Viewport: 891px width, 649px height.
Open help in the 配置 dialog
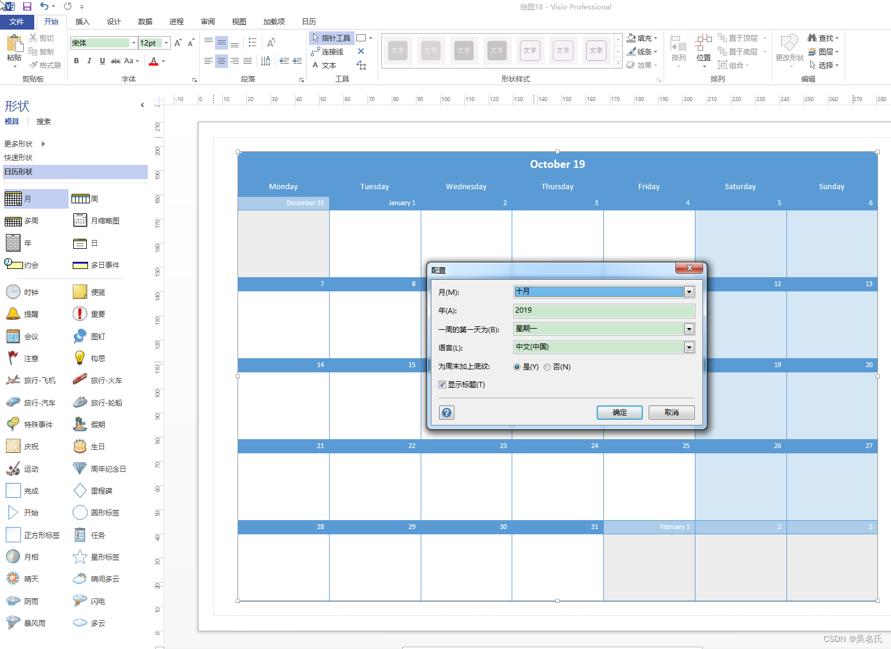click(447, 413)
